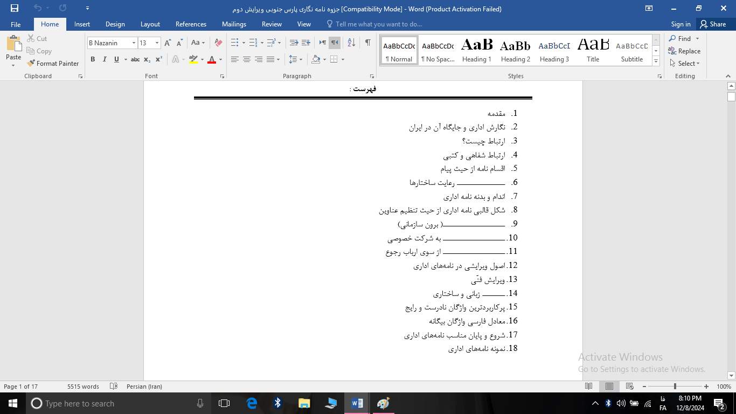Switch to Read Mode view
Viewport: 736px width, 414px height.
click(x=589, y=387)
